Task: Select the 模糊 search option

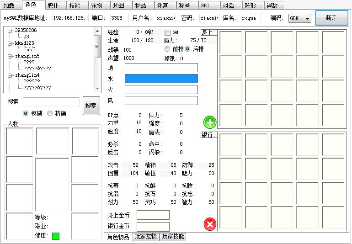Action: [x=26, y=113]
